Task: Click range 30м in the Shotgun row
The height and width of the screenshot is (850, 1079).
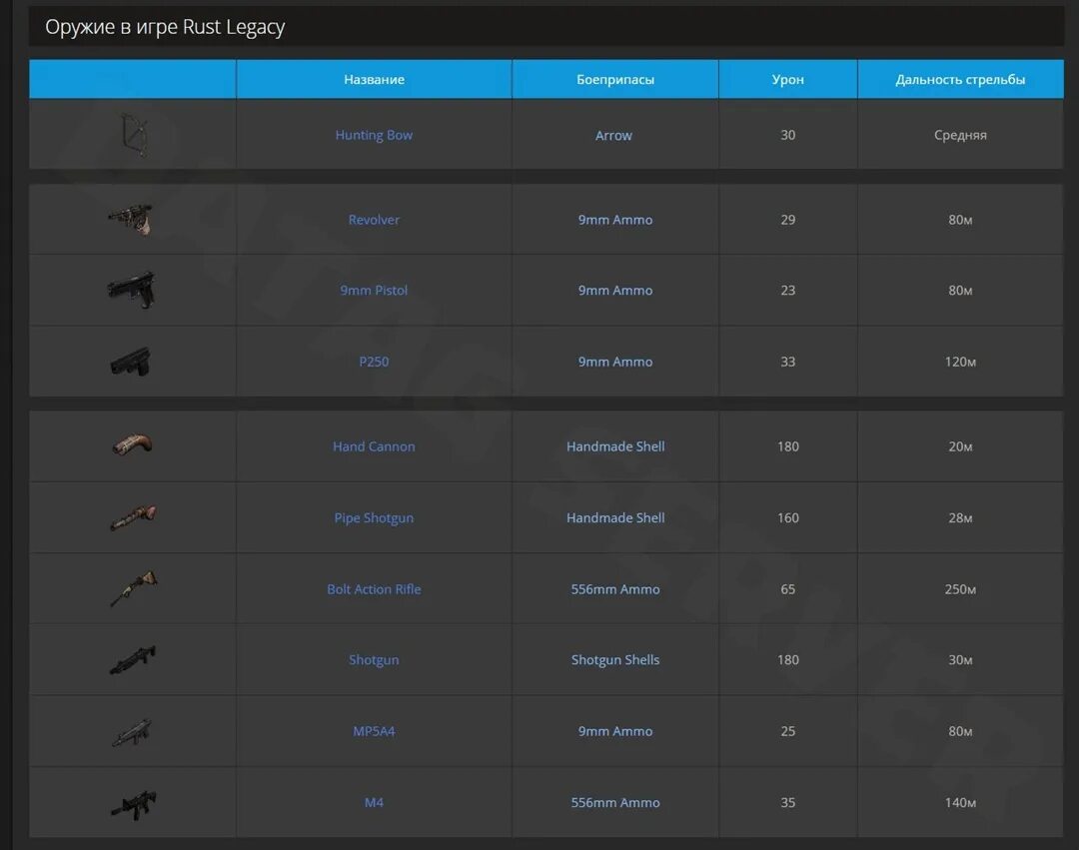Action: coord(960,660)
